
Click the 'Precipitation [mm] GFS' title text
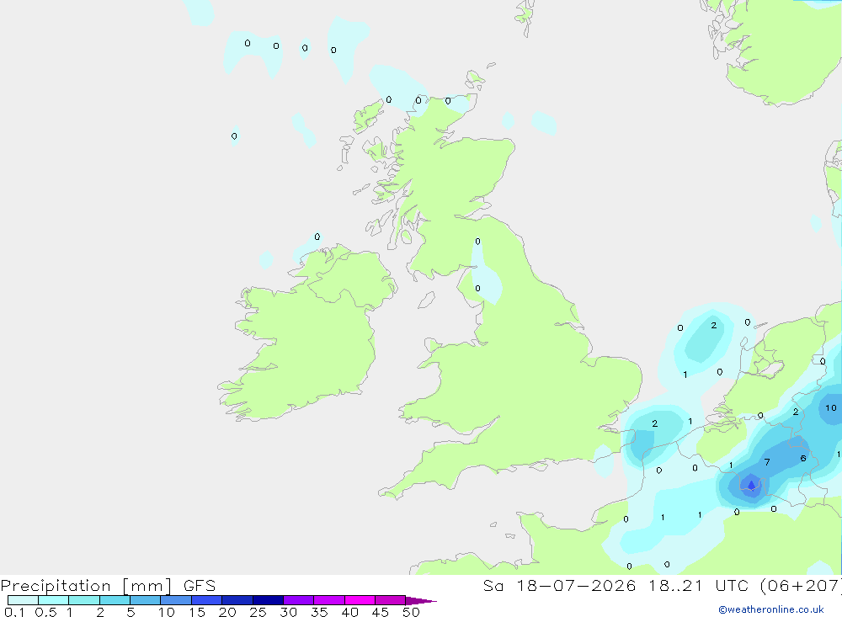tap(108, 586)
